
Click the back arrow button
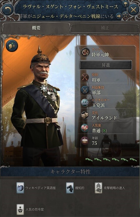click(8, 10)
